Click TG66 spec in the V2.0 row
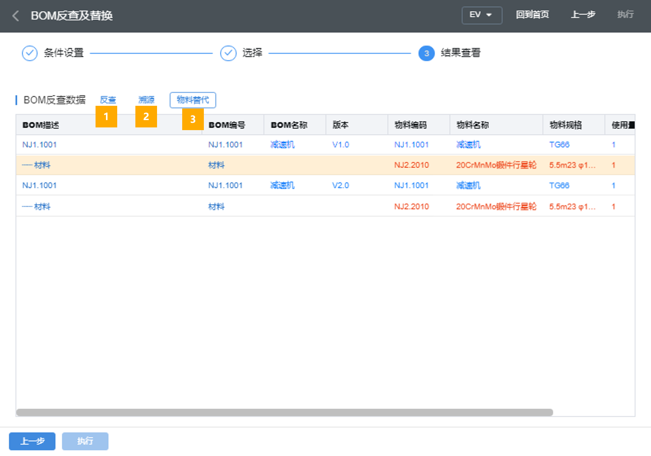Screen dimensions: 651x456 (x=559, y=186)
